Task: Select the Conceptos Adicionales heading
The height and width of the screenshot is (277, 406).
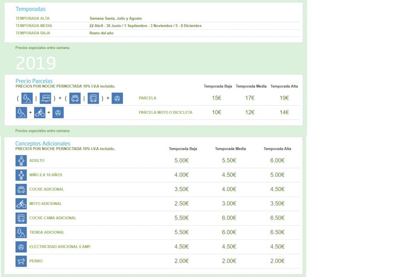Action: pyautogui.click(x=42, y=144)
